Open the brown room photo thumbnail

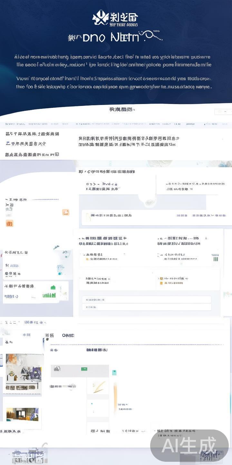[22, 414]
